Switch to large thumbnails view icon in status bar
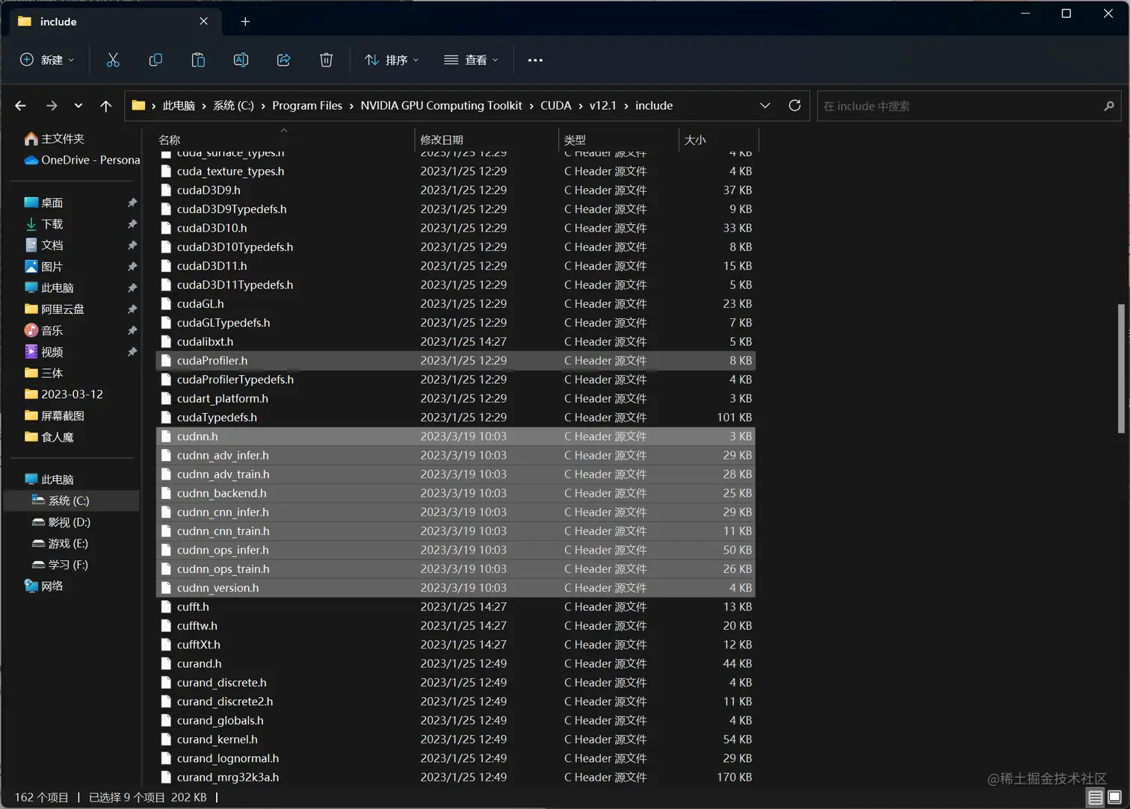This screenshot has width=1130, height=809. point(1114,797)
